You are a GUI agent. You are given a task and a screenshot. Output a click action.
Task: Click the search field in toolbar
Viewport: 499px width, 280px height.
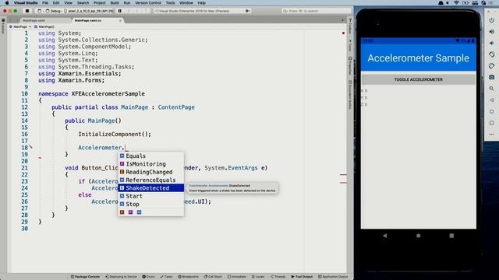coord(317,11)
